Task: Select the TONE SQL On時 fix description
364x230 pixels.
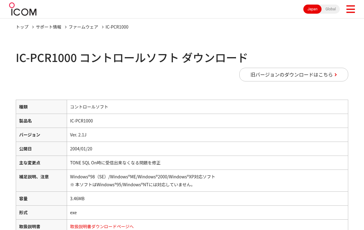Action: 115,163
